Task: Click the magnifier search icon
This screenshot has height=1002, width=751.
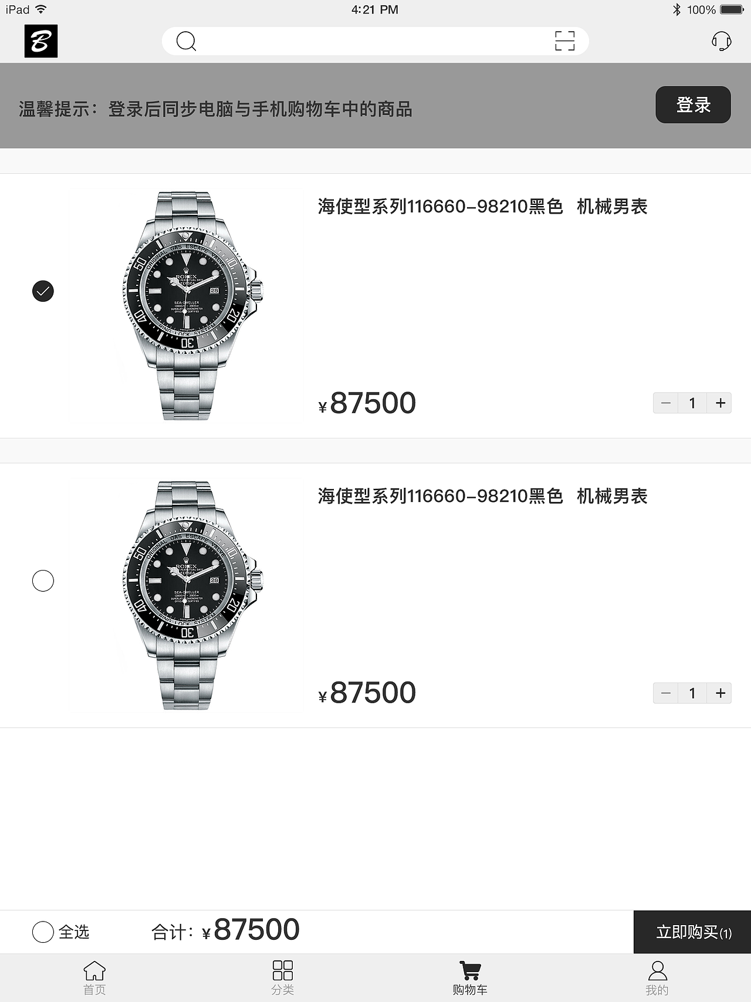Action: [186, 41]
